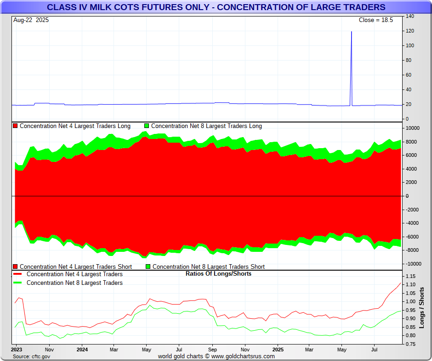Click the 'Ratios Of Longs/Shorts' heading
432x361 pixels.
pos(218,274)
